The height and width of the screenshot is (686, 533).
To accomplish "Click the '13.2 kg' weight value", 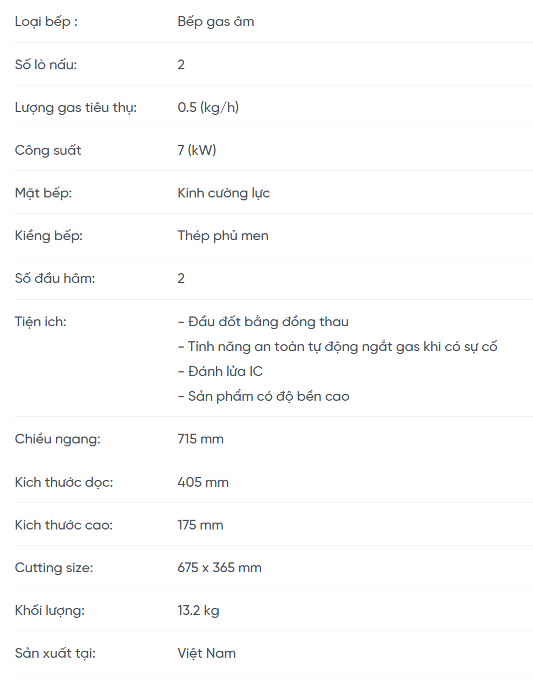I will (x=198, y=610).
